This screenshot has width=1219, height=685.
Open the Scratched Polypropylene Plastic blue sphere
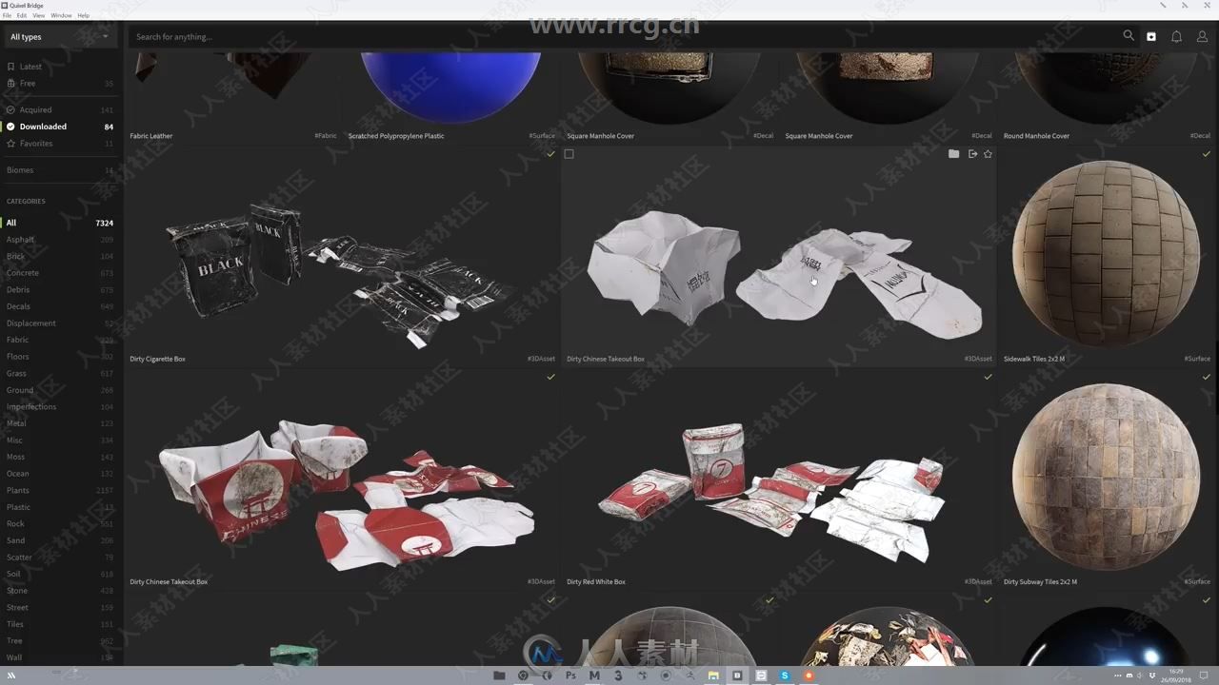451,88
